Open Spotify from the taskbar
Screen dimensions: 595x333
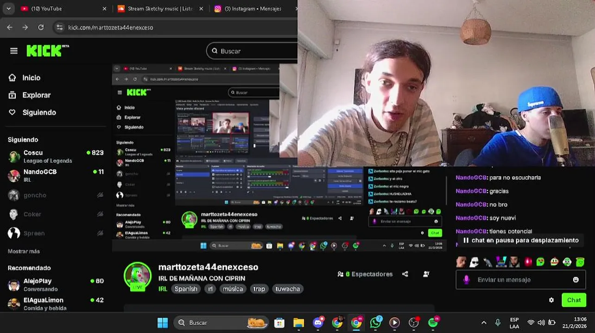pos(433,322)
